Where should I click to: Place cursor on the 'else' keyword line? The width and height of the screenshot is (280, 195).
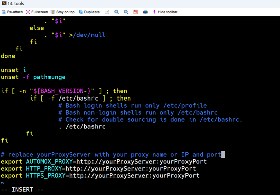coord(37,28)
